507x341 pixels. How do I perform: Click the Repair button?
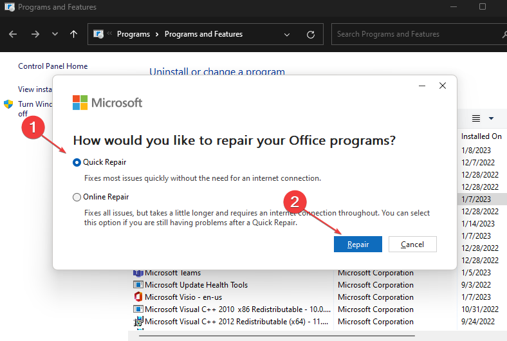[x=358, y=244]
